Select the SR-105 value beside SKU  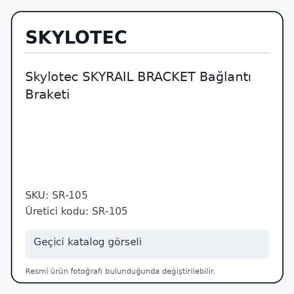70,195
